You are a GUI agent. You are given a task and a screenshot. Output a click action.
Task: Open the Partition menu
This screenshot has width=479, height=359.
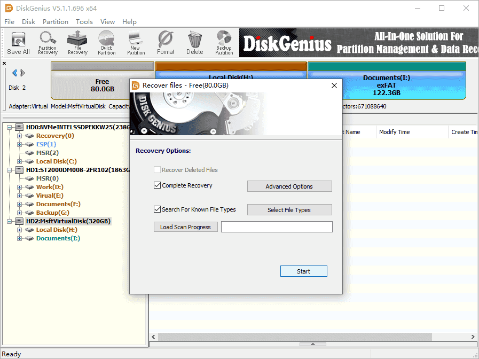(56, 22)
